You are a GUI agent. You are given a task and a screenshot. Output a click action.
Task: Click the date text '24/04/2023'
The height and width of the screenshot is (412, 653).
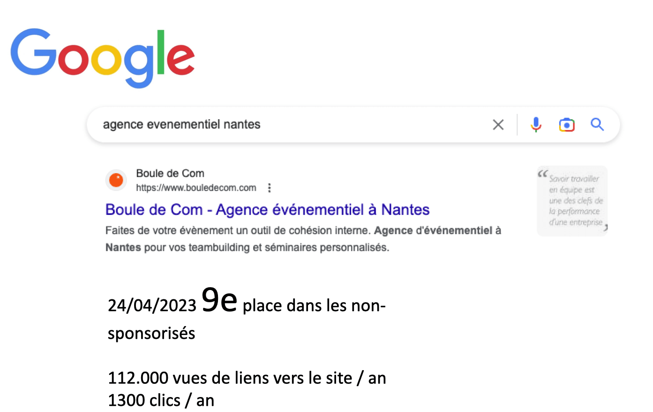[x=152, y=306]
